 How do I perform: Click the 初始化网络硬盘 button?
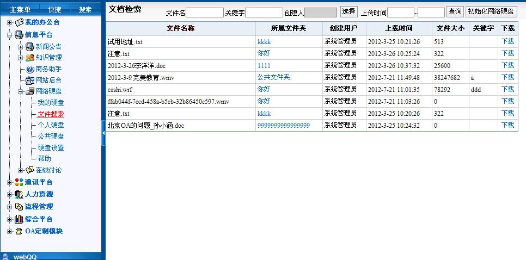click(x=491, y=11)
